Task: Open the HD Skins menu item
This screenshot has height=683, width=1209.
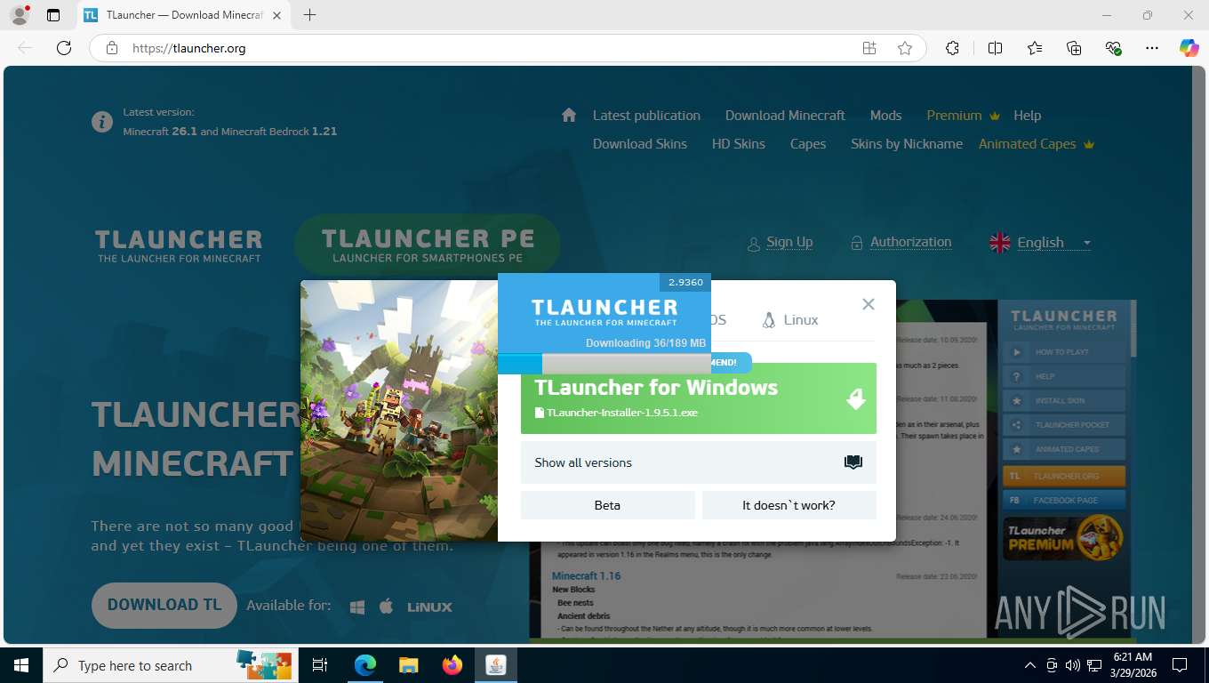Action: point(739,144)
